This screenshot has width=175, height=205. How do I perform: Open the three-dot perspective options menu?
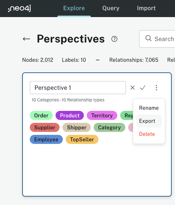tap(156, 88)
